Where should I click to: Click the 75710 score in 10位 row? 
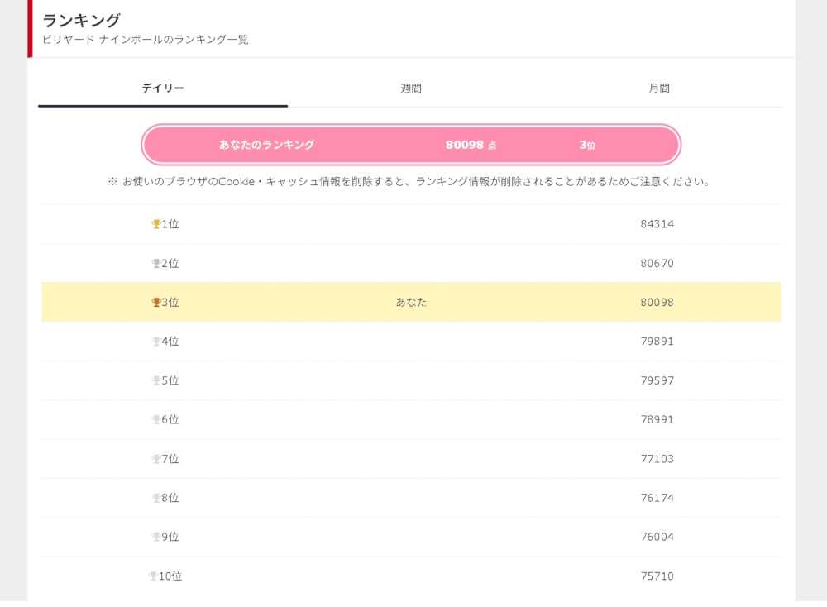(x=657, y=576)
